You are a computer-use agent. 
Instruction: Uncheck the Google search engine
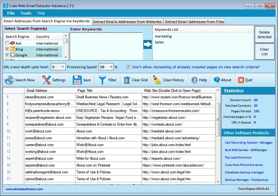point(7,55)
